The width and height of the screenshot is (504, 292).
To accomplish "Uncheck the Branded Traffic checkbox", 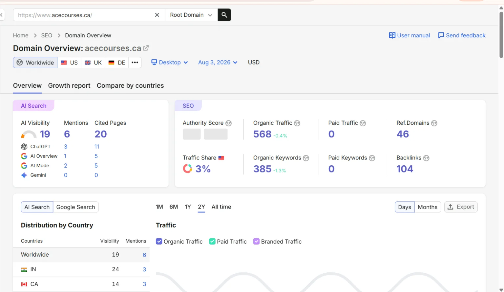I will tap(257, 242).
